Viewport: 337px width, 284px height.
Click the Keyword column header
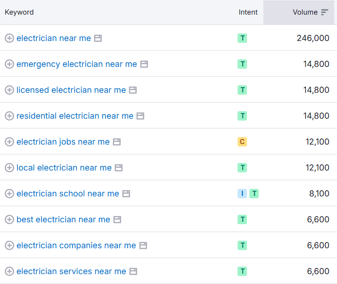[x=19, y=12]
